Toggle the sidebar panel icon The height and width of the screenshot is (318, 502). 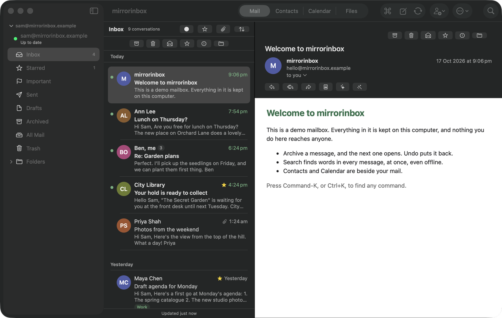[94, 11]
